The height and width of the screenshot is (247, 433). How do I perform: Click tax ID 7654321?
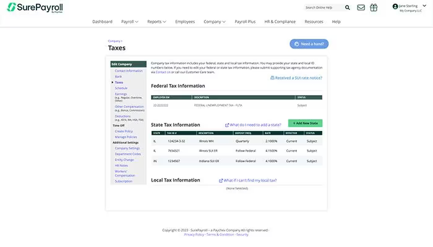point(174,151)
